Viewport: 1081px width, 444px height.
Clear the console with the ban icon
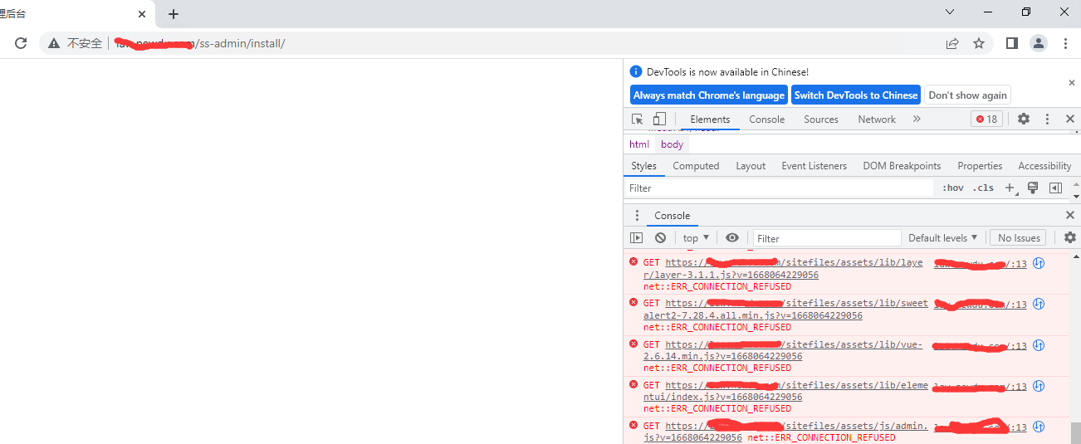click(x=660, y=238)
